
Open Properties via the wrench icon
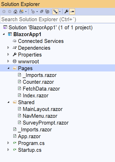[x=66, y=12]
